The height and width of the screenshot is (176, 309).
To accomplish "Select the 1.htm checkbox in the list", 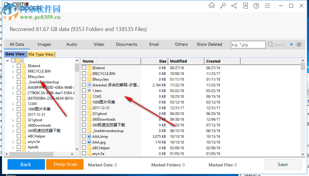I will 84,91.
